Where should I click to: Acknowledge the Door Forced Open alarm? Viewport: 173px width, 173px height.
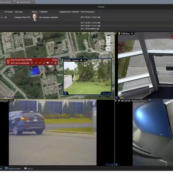tap(36, 63)
